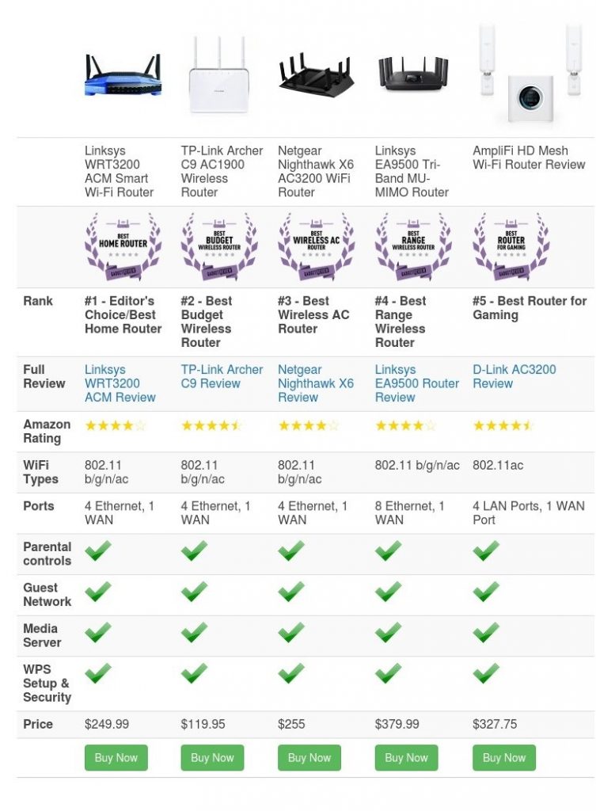Click TP-Link Archer C9 Amazon star rating
Screen dimensions: 596x811
coord(211,425)
